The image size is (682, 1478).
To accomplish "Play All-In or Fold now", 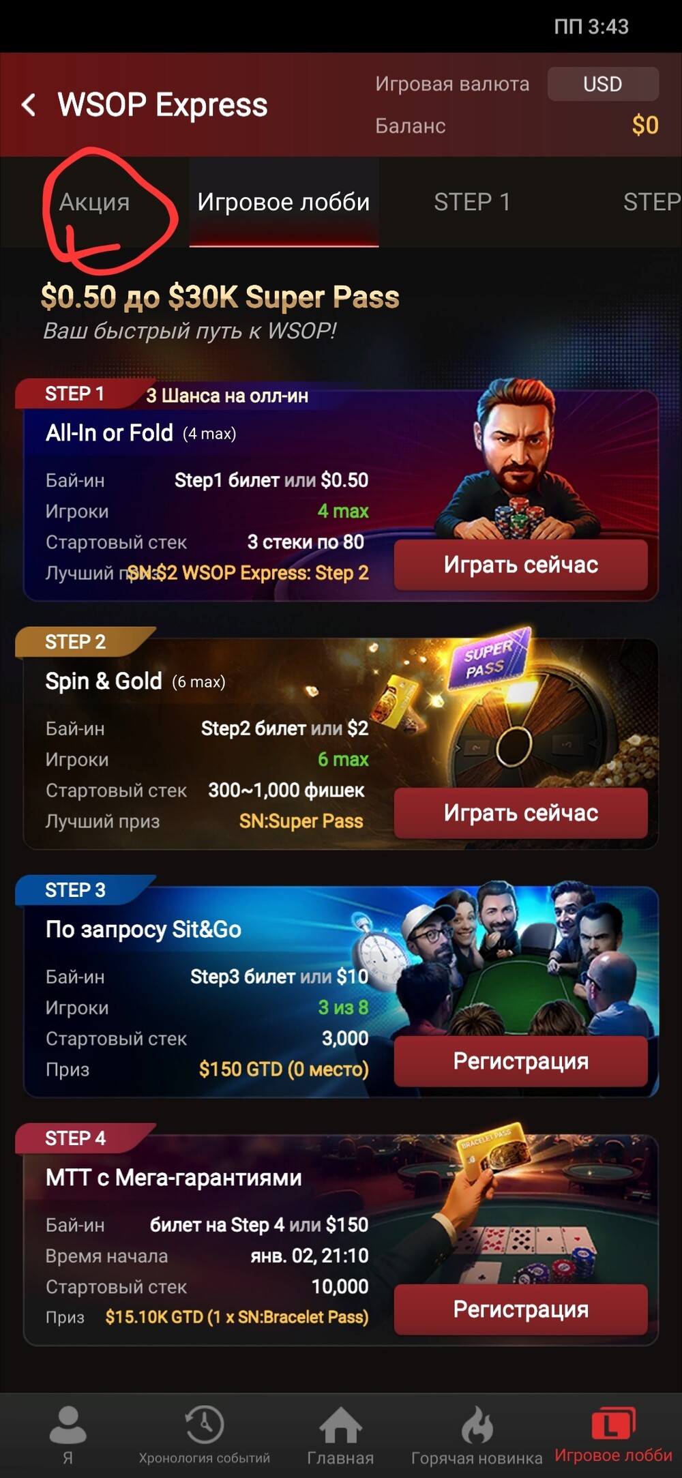I will (520, 565).
